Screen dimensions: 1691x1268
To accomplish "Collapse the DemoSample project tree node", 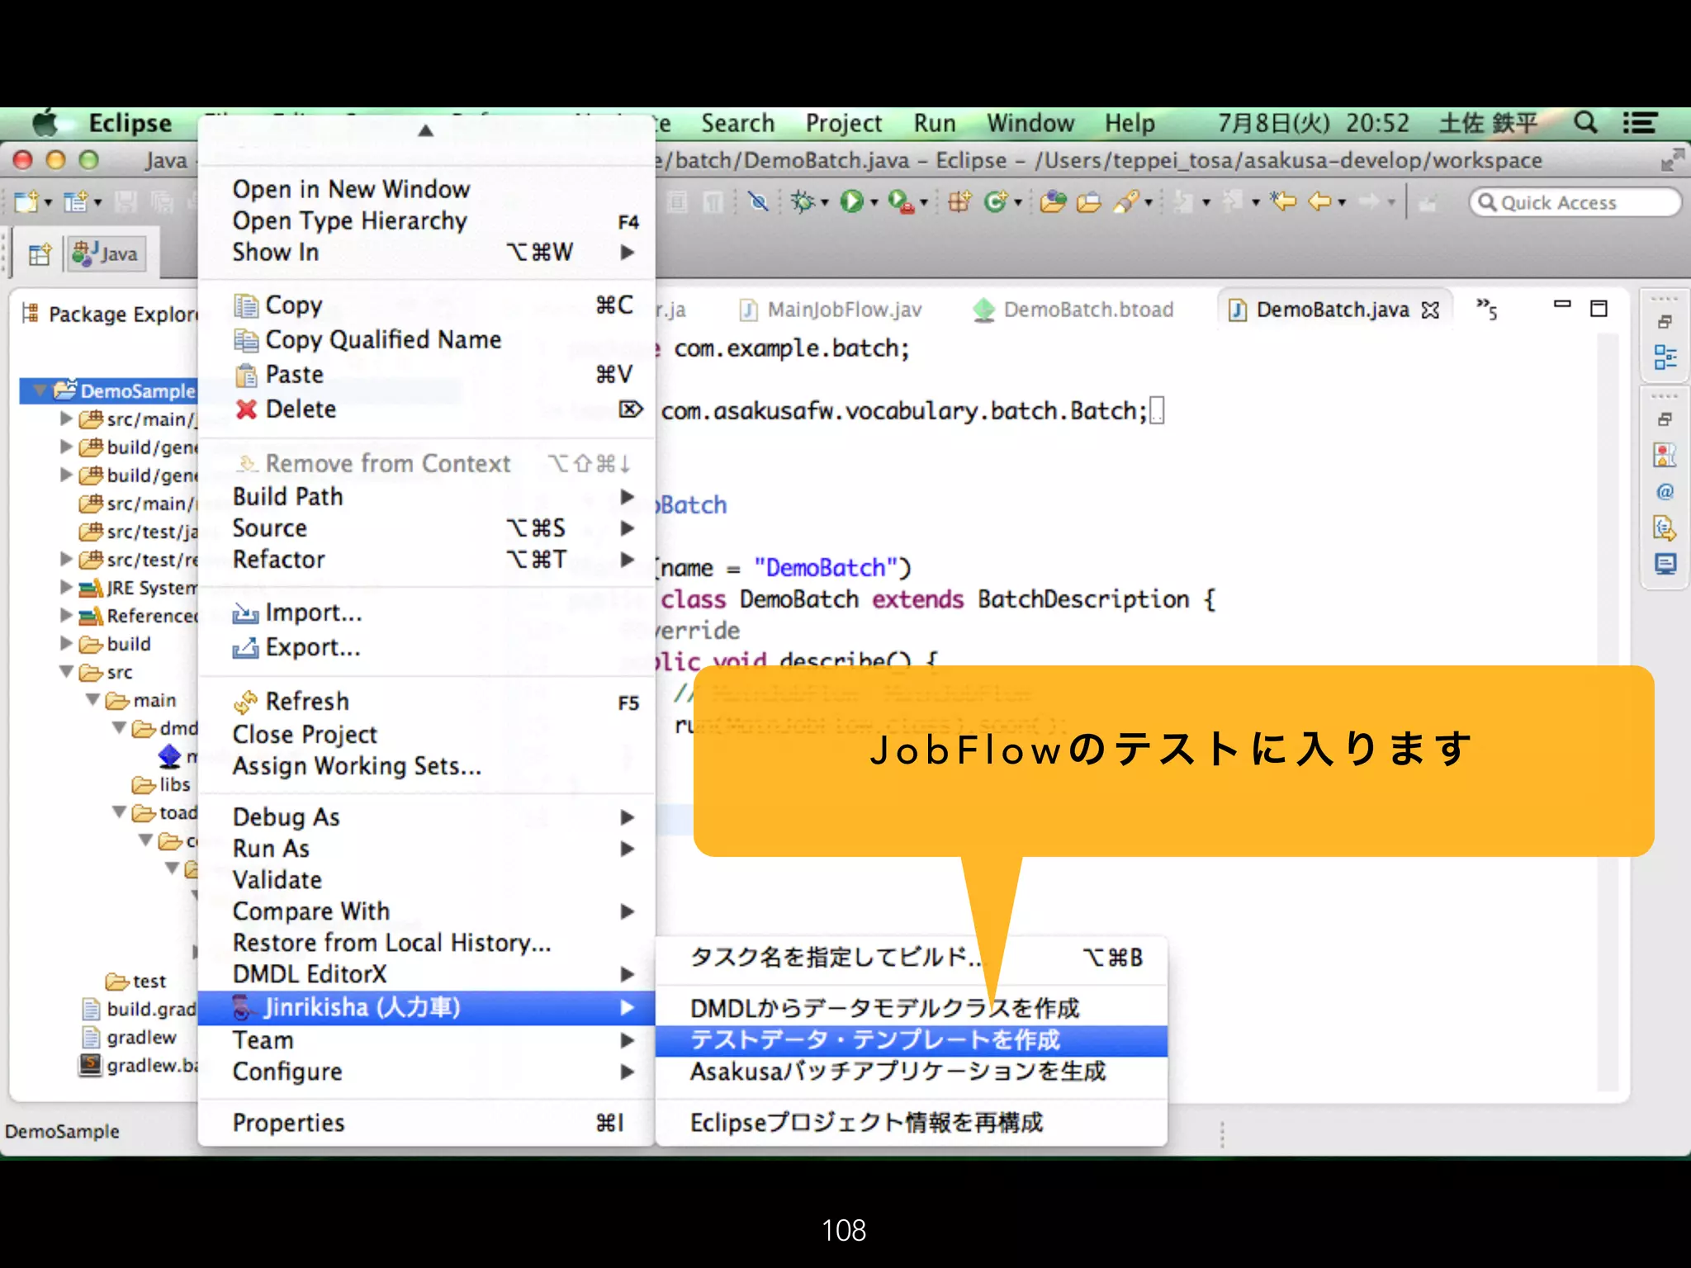I will (x=39, y=390).
